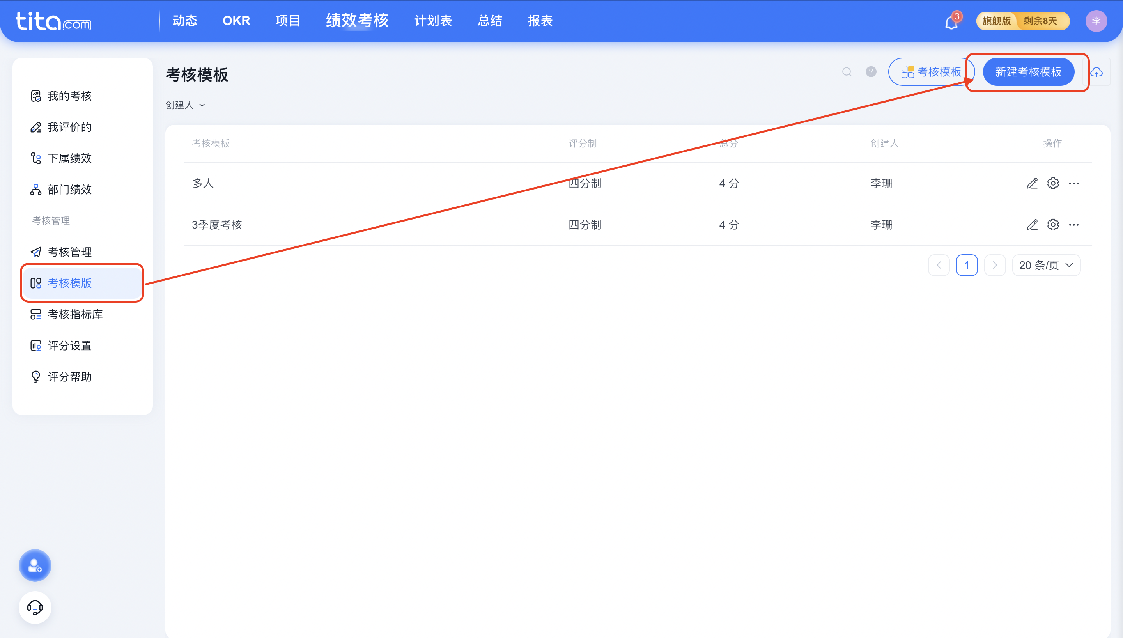The width and height of the screenshot is (1123, 638).
Task: Click the outlined 考核模板 button
Action: tap(930, 72)
